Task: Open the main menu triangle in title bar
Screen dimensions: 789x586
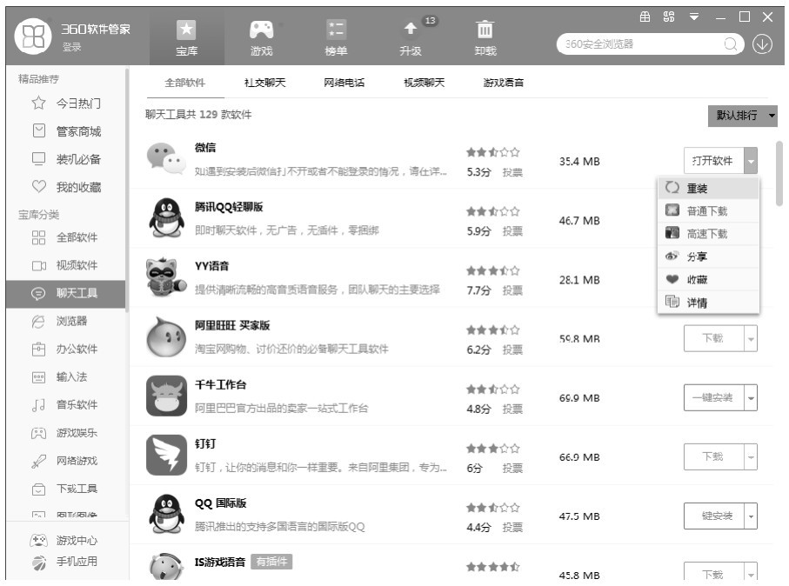Action: (x=694, y=17)
